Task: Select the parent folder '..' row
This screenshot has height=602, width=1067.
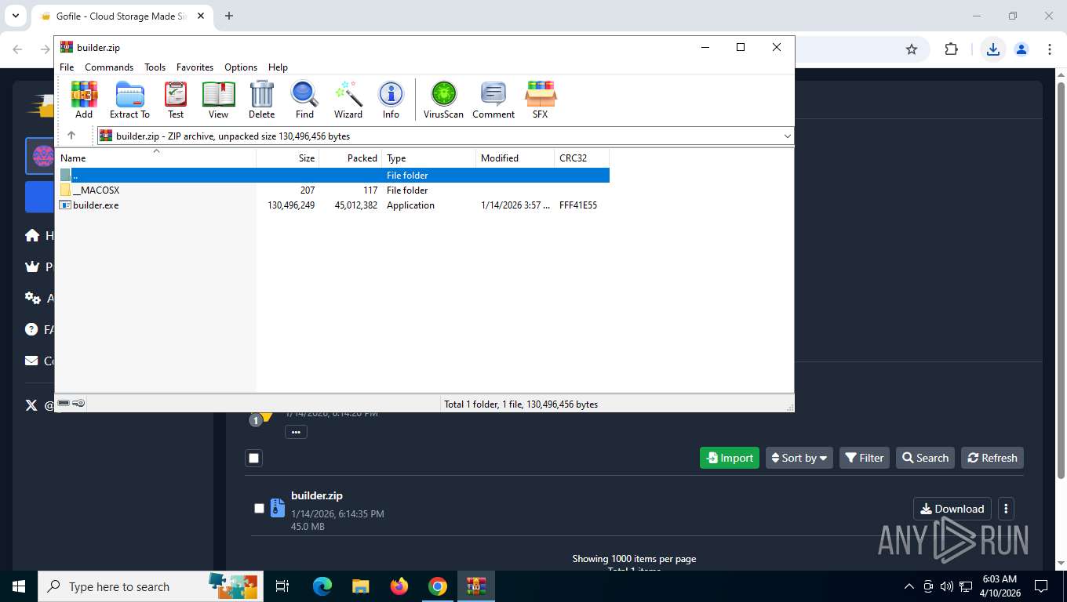Action: [333, 176]
